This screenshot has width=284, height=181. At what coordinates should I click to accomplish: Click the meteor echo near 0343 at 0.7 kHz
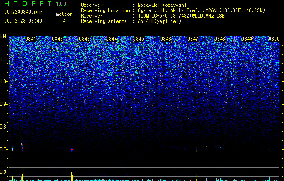click(x=72, y=150)
